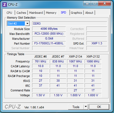The width and height of the screenshot is (114, 113).
Task: Click the tRAS value 27
Action: point(41,81)
